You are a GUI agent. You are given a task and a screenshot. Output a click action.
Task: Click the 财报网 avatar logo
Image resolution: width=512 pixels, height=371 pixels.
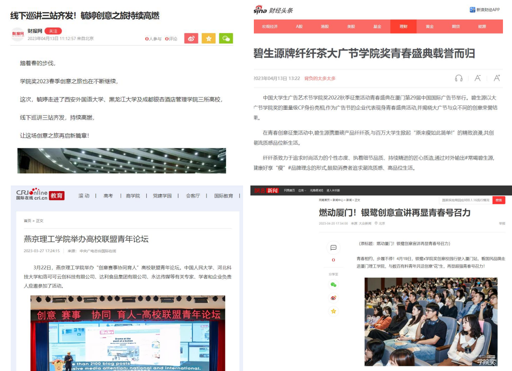(x=18, y=34)
